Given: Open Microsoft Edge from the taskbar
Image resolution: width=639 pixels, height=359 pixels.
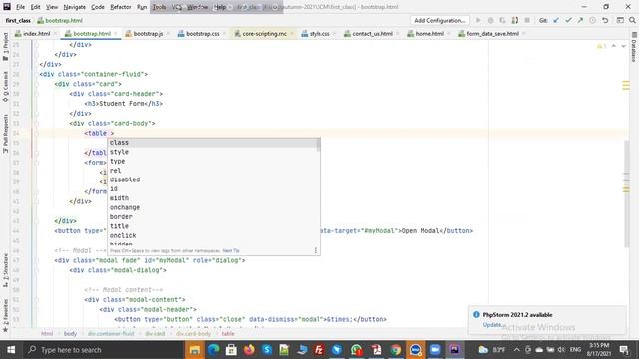Looking at the screenshot, I should (213, 350).
